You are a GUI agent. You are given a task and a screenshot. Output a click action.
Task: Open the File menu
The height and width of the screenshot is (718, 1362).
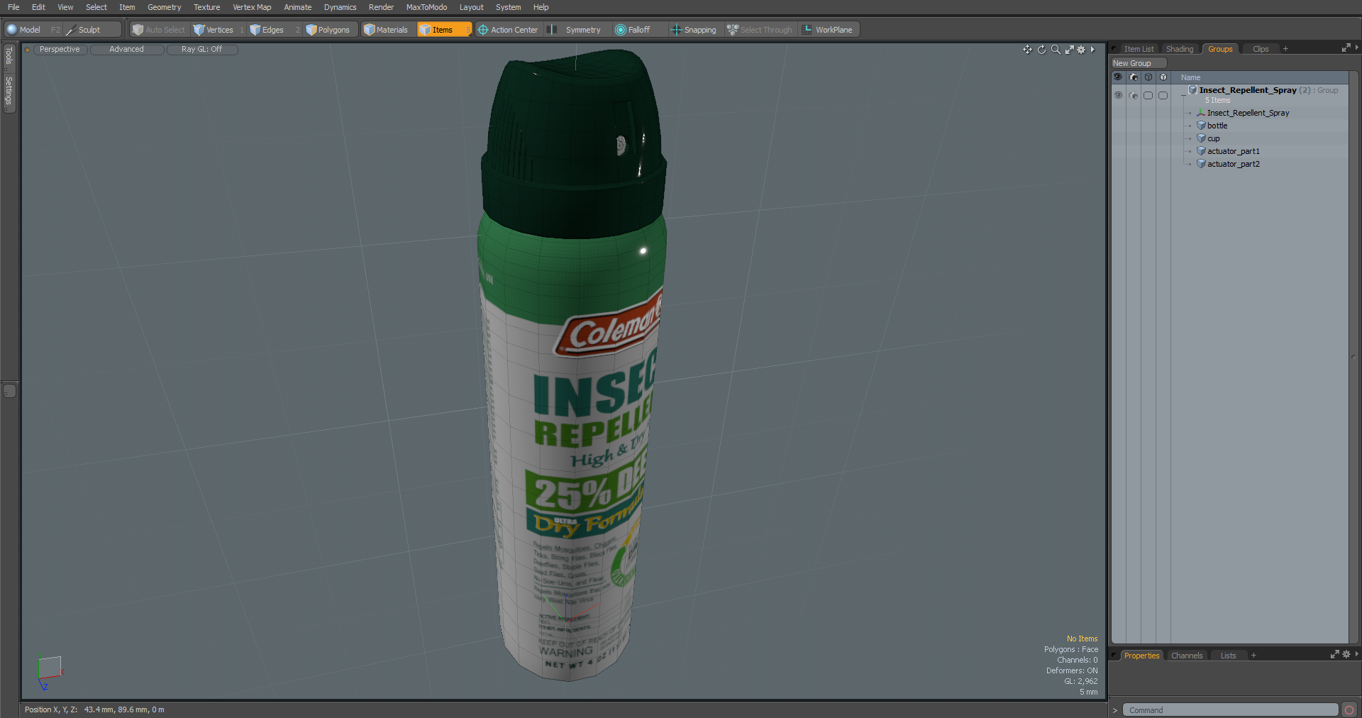[x=13, y=7]
